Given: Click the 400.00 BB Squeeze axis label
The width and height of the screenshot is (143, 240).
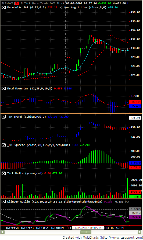Looking at the screenshot, I should 135,151.
